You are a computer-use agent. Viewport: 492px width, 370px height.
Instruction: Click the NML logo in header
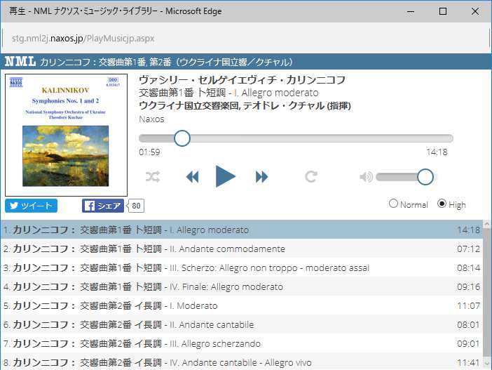click(x=20, y=62)
